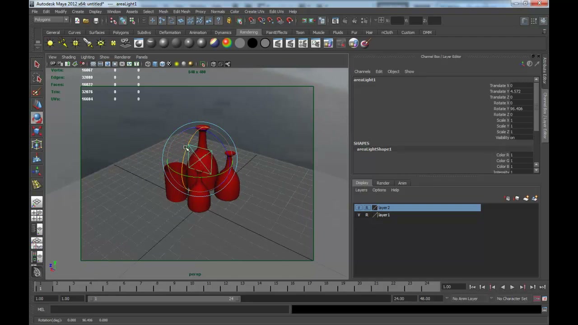The height and width of the screenshot is (325, 578).
Task: Toggle the R display type of layer1
Action: (367, 215)
